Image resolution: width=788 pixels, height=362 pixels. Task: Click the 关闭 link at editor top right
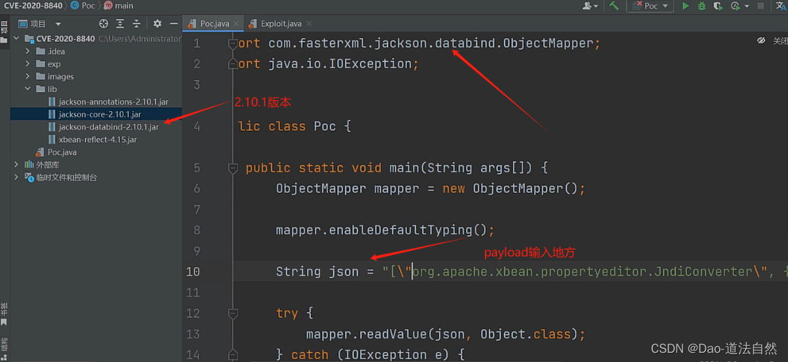click(780, 41)
